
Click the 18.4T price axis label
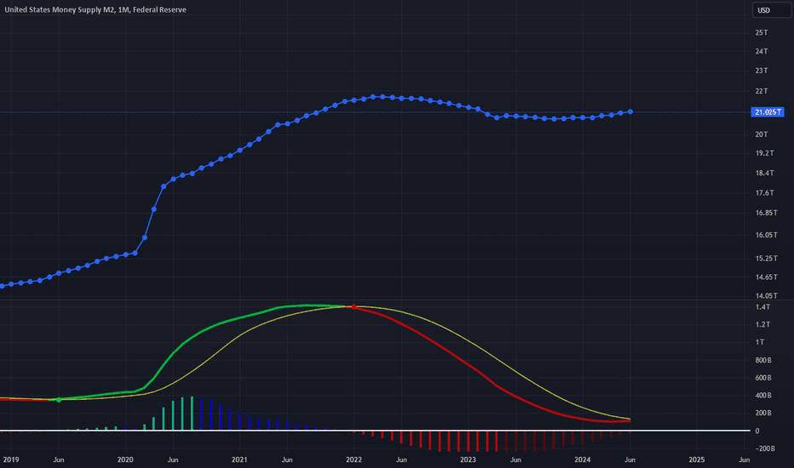point(765,173)
